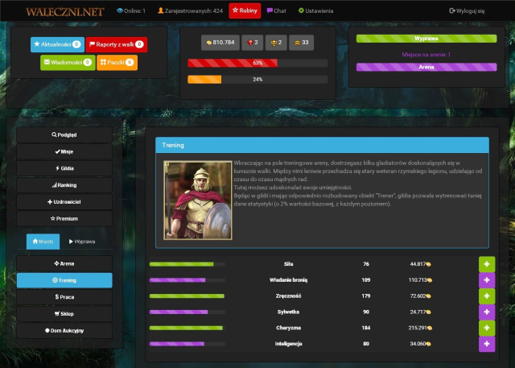View Raporty z walk reports
The height and width of the screenshot is (368, 515).
click(115, 44)
